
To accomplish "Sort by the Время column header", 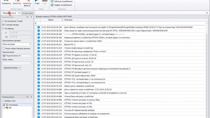I will point(52,20).
